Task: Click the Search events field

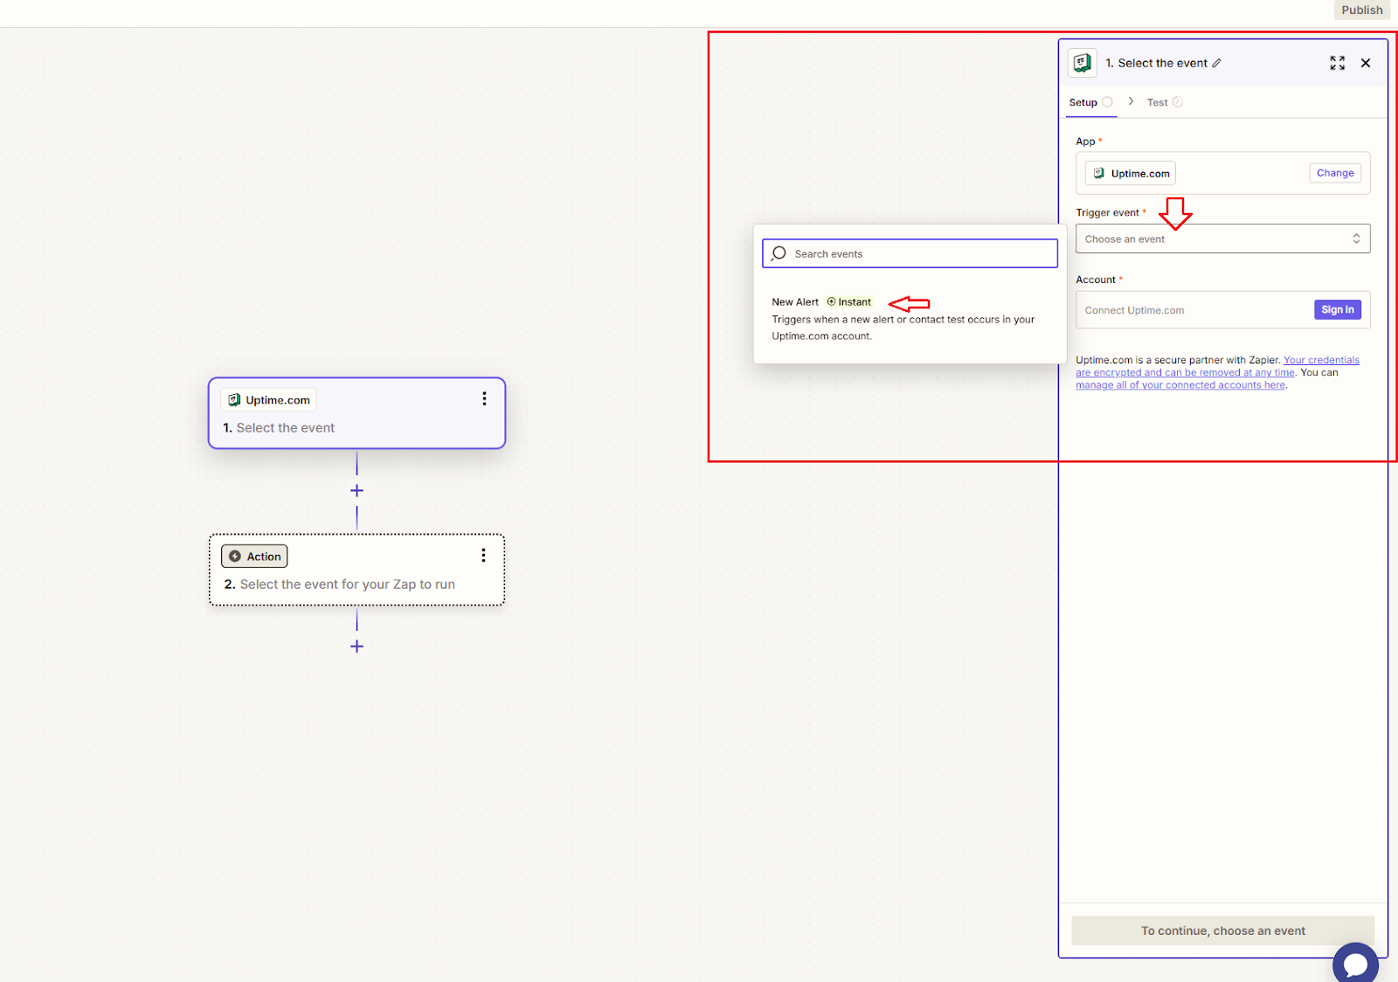Action: point(910,253)
